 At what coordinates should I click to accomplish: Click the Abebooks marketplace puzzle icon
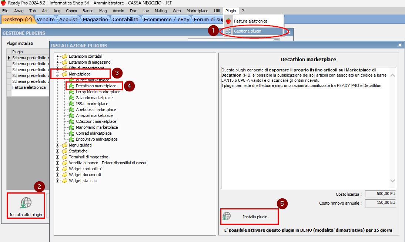click(71, 110)
